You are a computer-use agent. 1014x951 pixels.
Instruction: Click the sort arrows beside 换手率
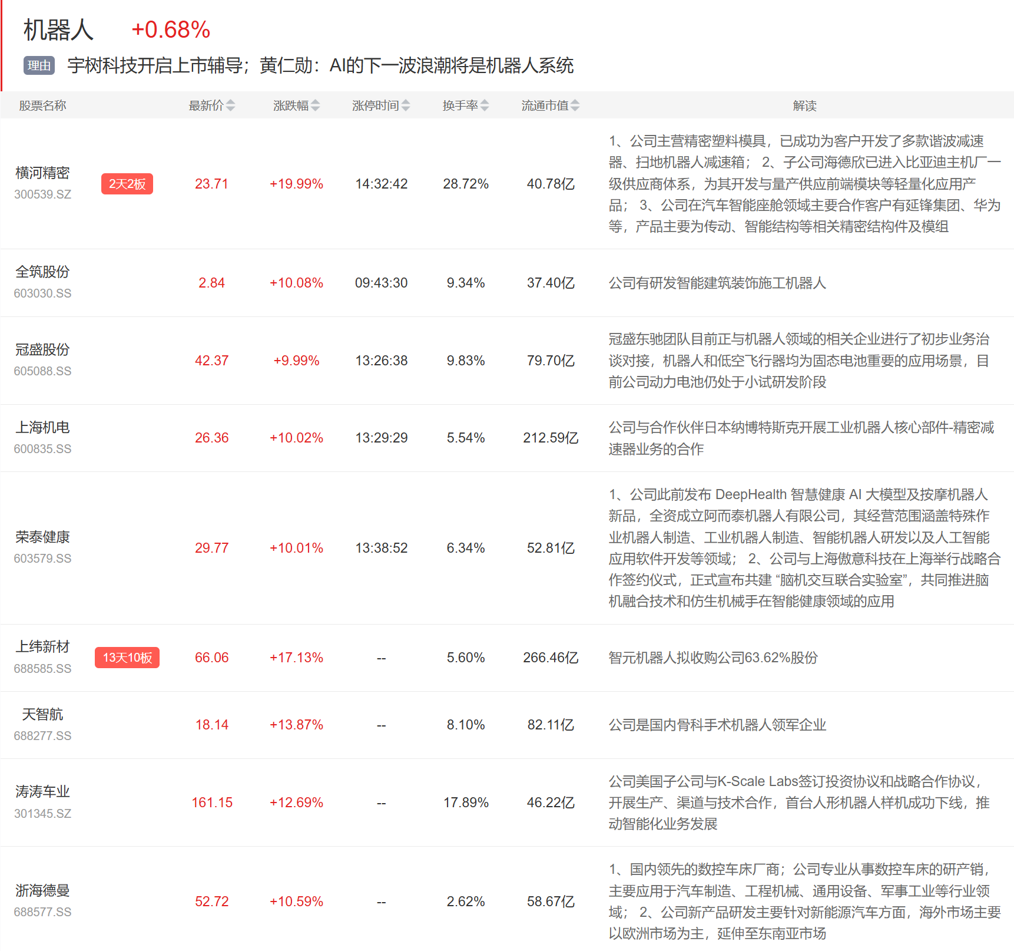485,105
